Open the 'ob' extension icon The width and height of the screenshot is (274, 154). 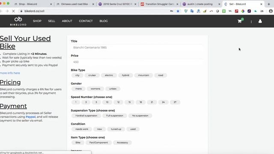[x=262, y=11]
